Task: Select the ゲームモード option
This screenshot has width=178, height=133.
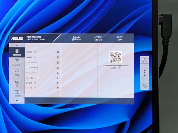Action: [58, 73]
